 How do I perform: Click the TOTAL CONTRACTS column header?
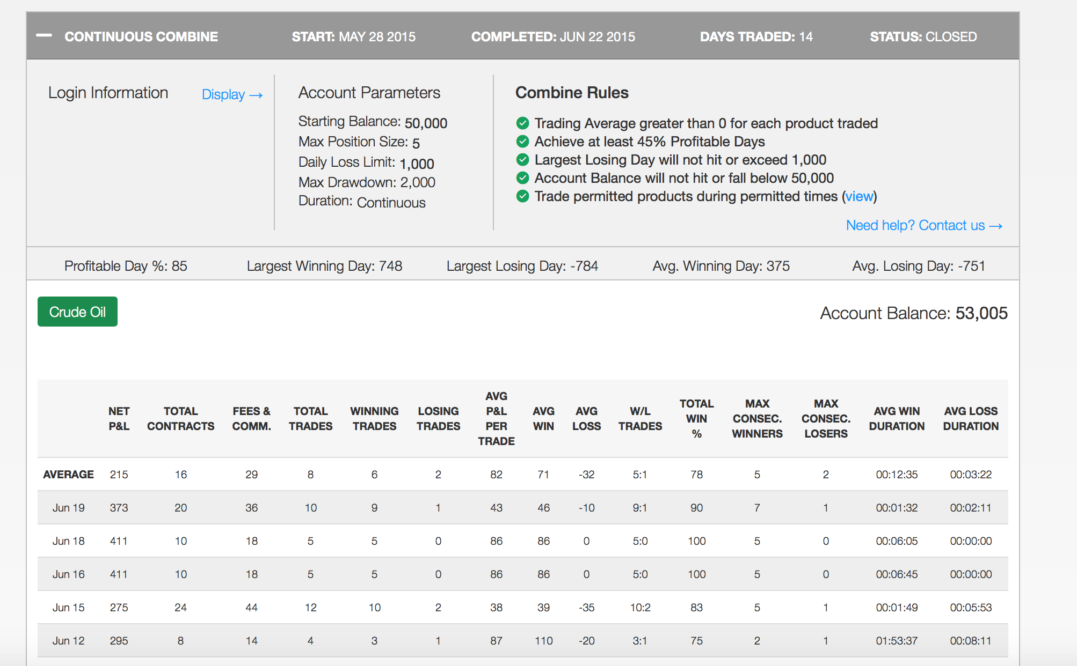coord(180,418)
